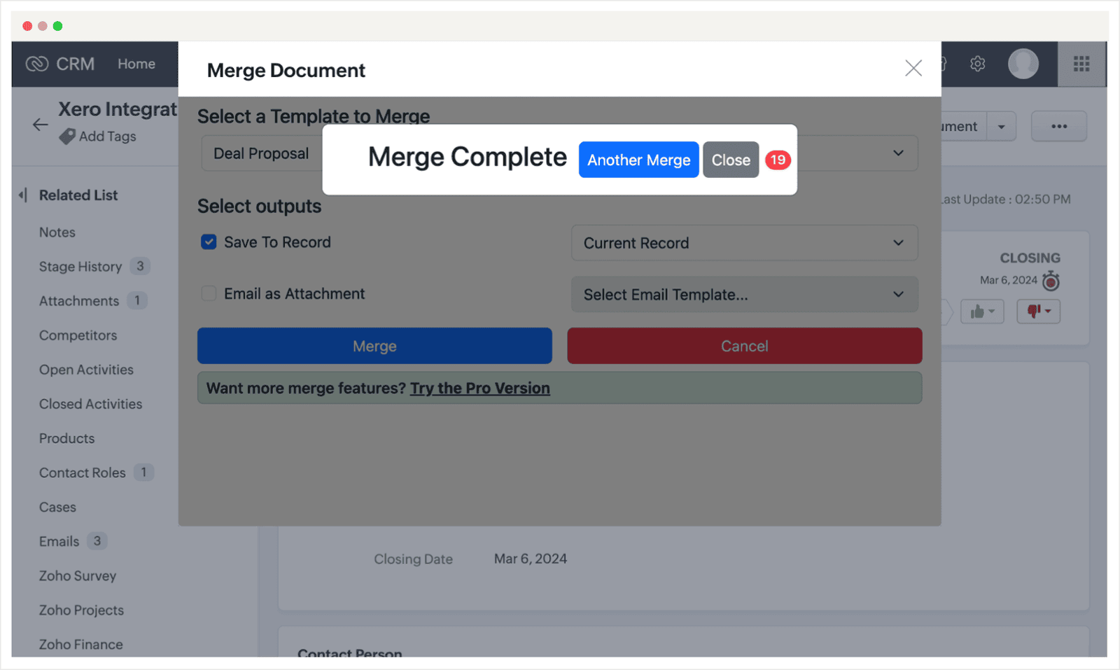Viewport: 1120px width, 670px height.
Task: Click the thumbs down lost button
Action: [1039, 312]
